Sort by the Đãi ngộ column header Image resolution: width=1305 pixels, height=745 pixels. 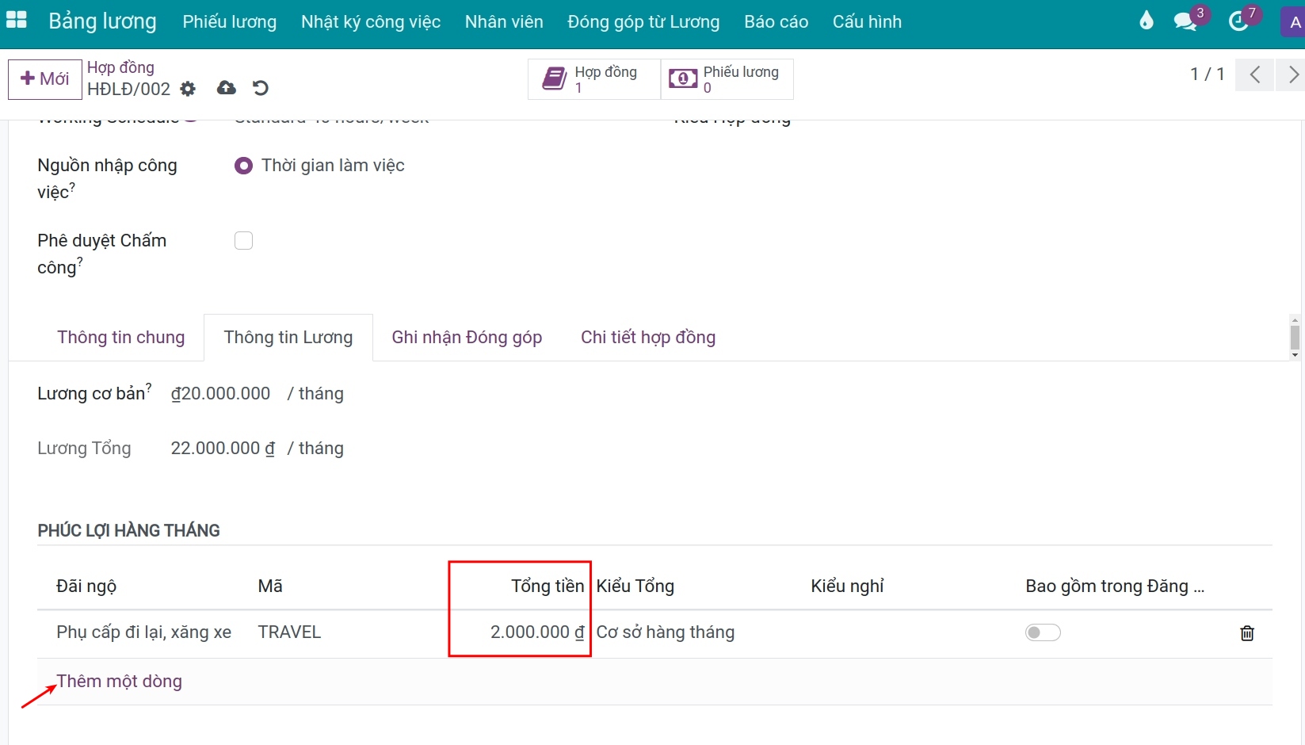click(86, 586)
